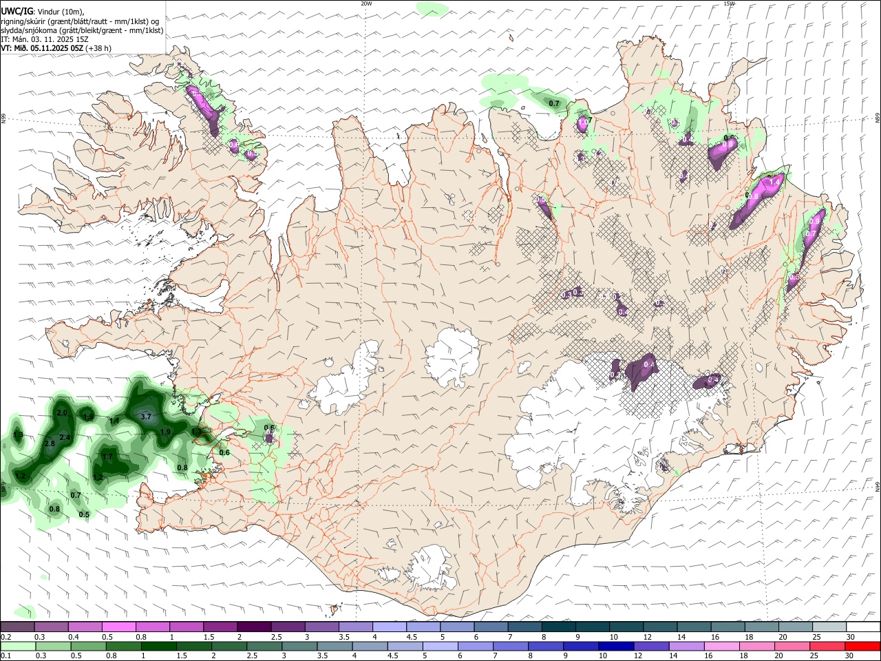
Task: Click the 0.5 value in the southwest sea
Action: (x=84, y=514)
